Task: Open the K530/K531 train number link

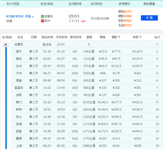Action: coord(15,16)
